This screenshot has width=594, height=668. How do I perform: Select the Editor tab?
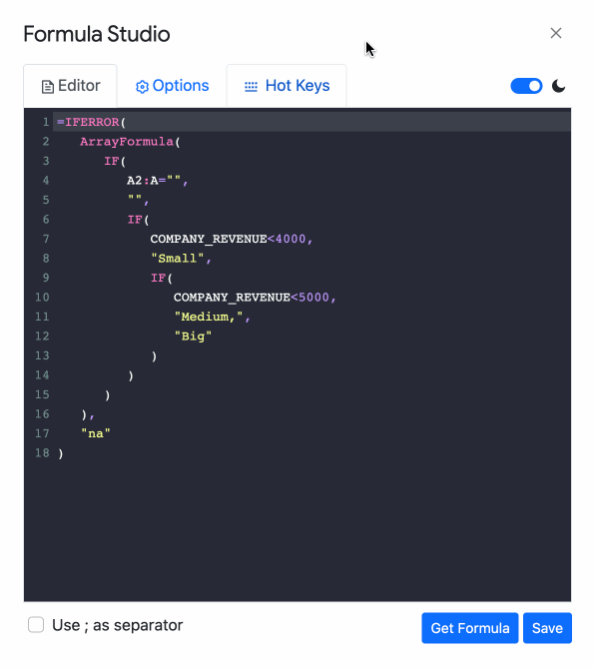(70, 86)
